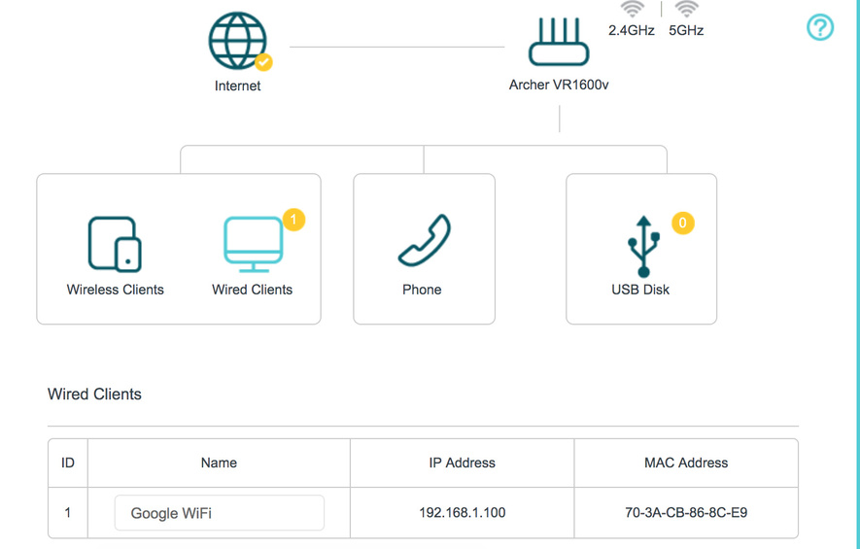The image size is (860, 549).
Task: Click row ID 1 cell
Action: tap(67, 513)
